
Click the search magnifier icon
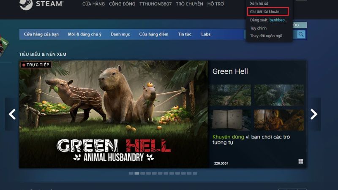pos(301,34)
